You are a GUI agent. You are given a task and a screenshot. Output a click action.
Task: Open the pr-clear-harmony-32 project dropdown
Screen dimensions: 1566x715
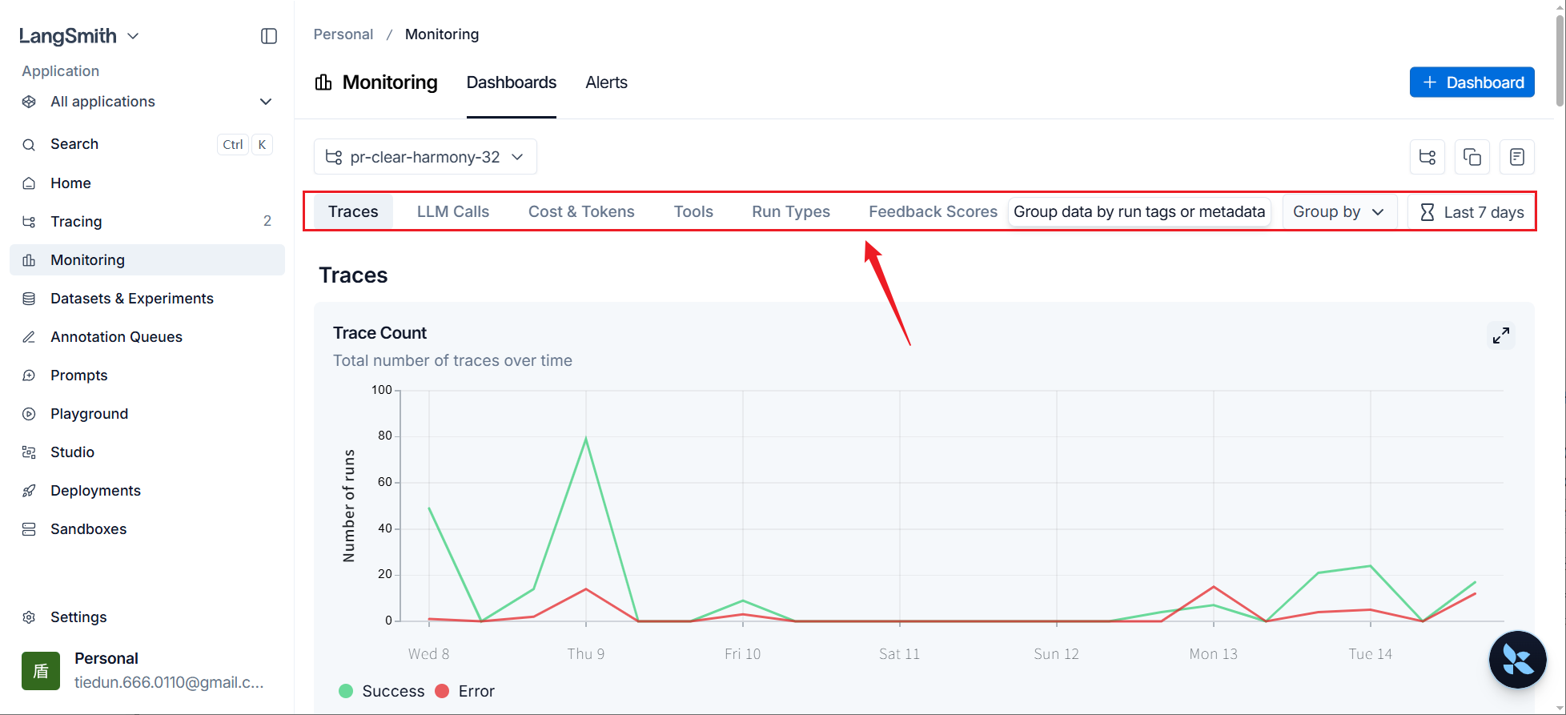pyautogui.click(x=425, y=157)
